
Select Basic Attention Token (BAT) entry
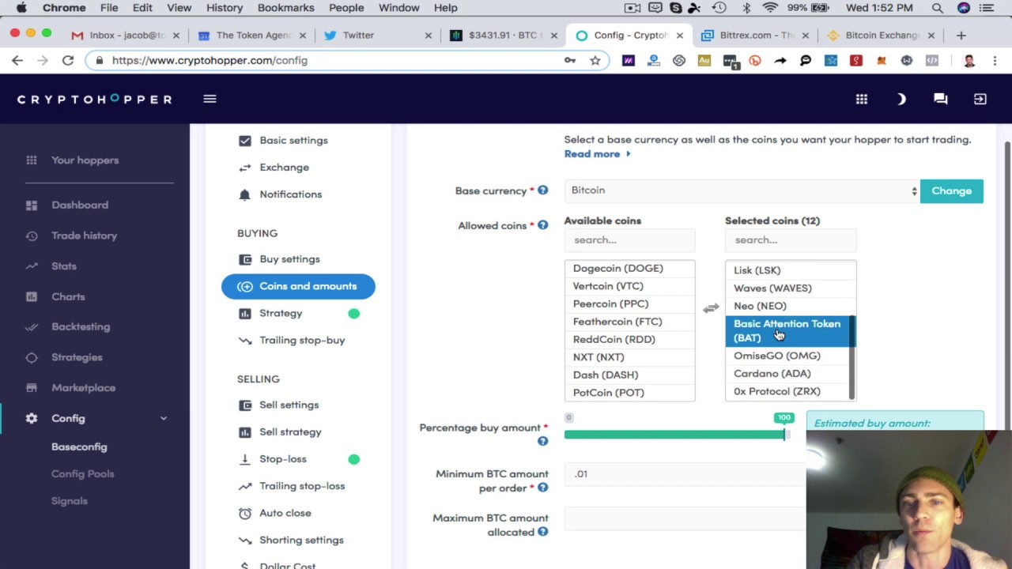pos(787,330)
